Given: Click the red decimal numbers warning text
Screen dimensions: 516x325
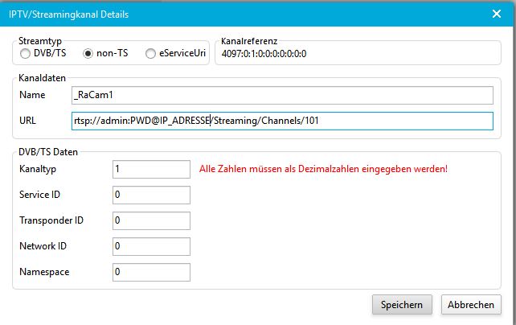Looking at the screenshot, I should pyautogui.click(x=322, y=170).
